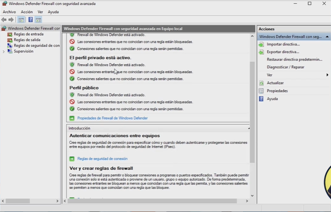Click Autenticar comunicaciones entre equipos heading
The height and width of the screenshot is (212, 331).
coord(115,136)
